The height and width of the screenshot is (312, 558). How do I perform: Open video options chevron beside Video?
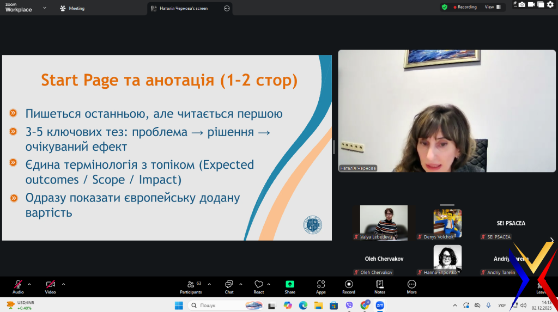63,284
